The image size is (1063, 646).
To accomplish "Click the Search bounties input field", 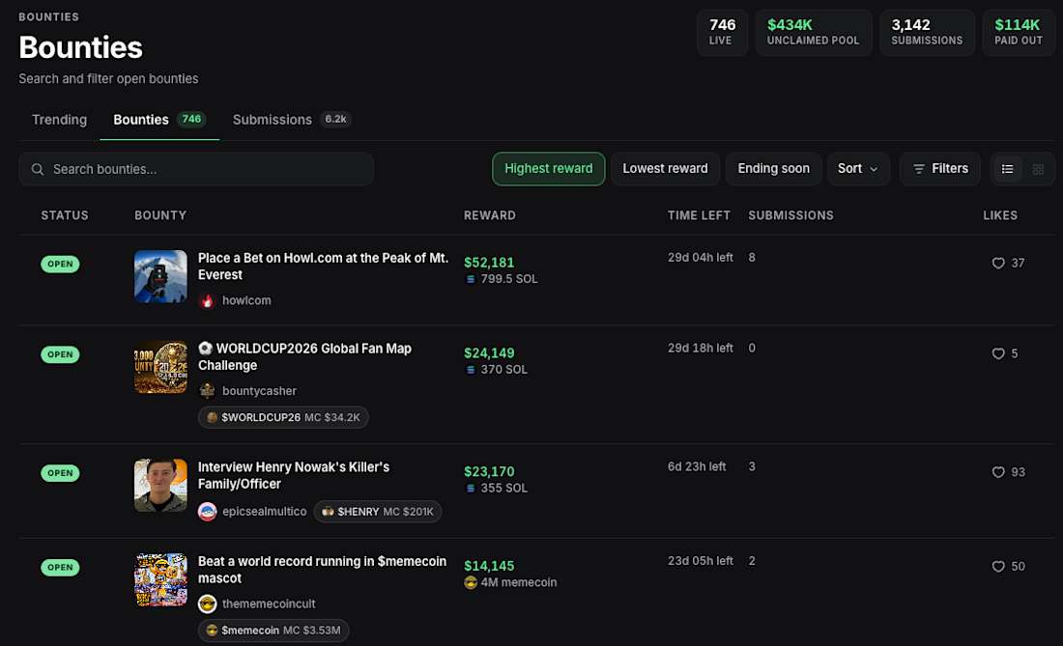I will click(196, 169).
